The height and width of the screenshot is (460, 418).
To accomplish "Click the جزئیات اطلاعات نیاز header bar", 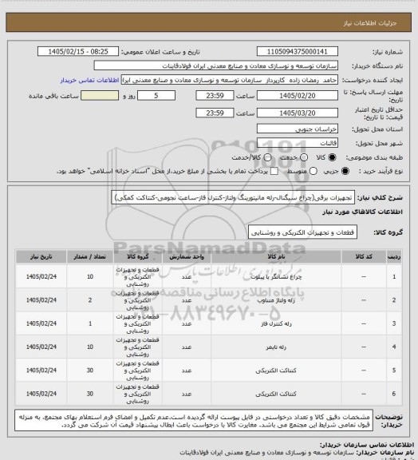I will click(x=208, y=22).
